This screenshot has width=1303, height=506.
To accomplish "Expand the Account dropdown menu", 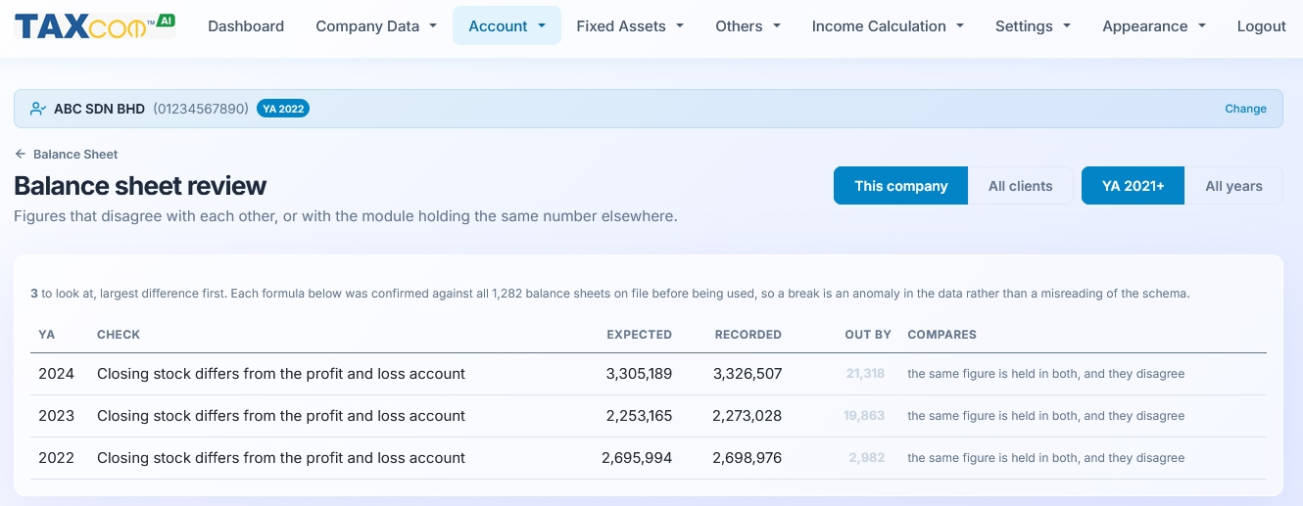I will coord(507,26).
